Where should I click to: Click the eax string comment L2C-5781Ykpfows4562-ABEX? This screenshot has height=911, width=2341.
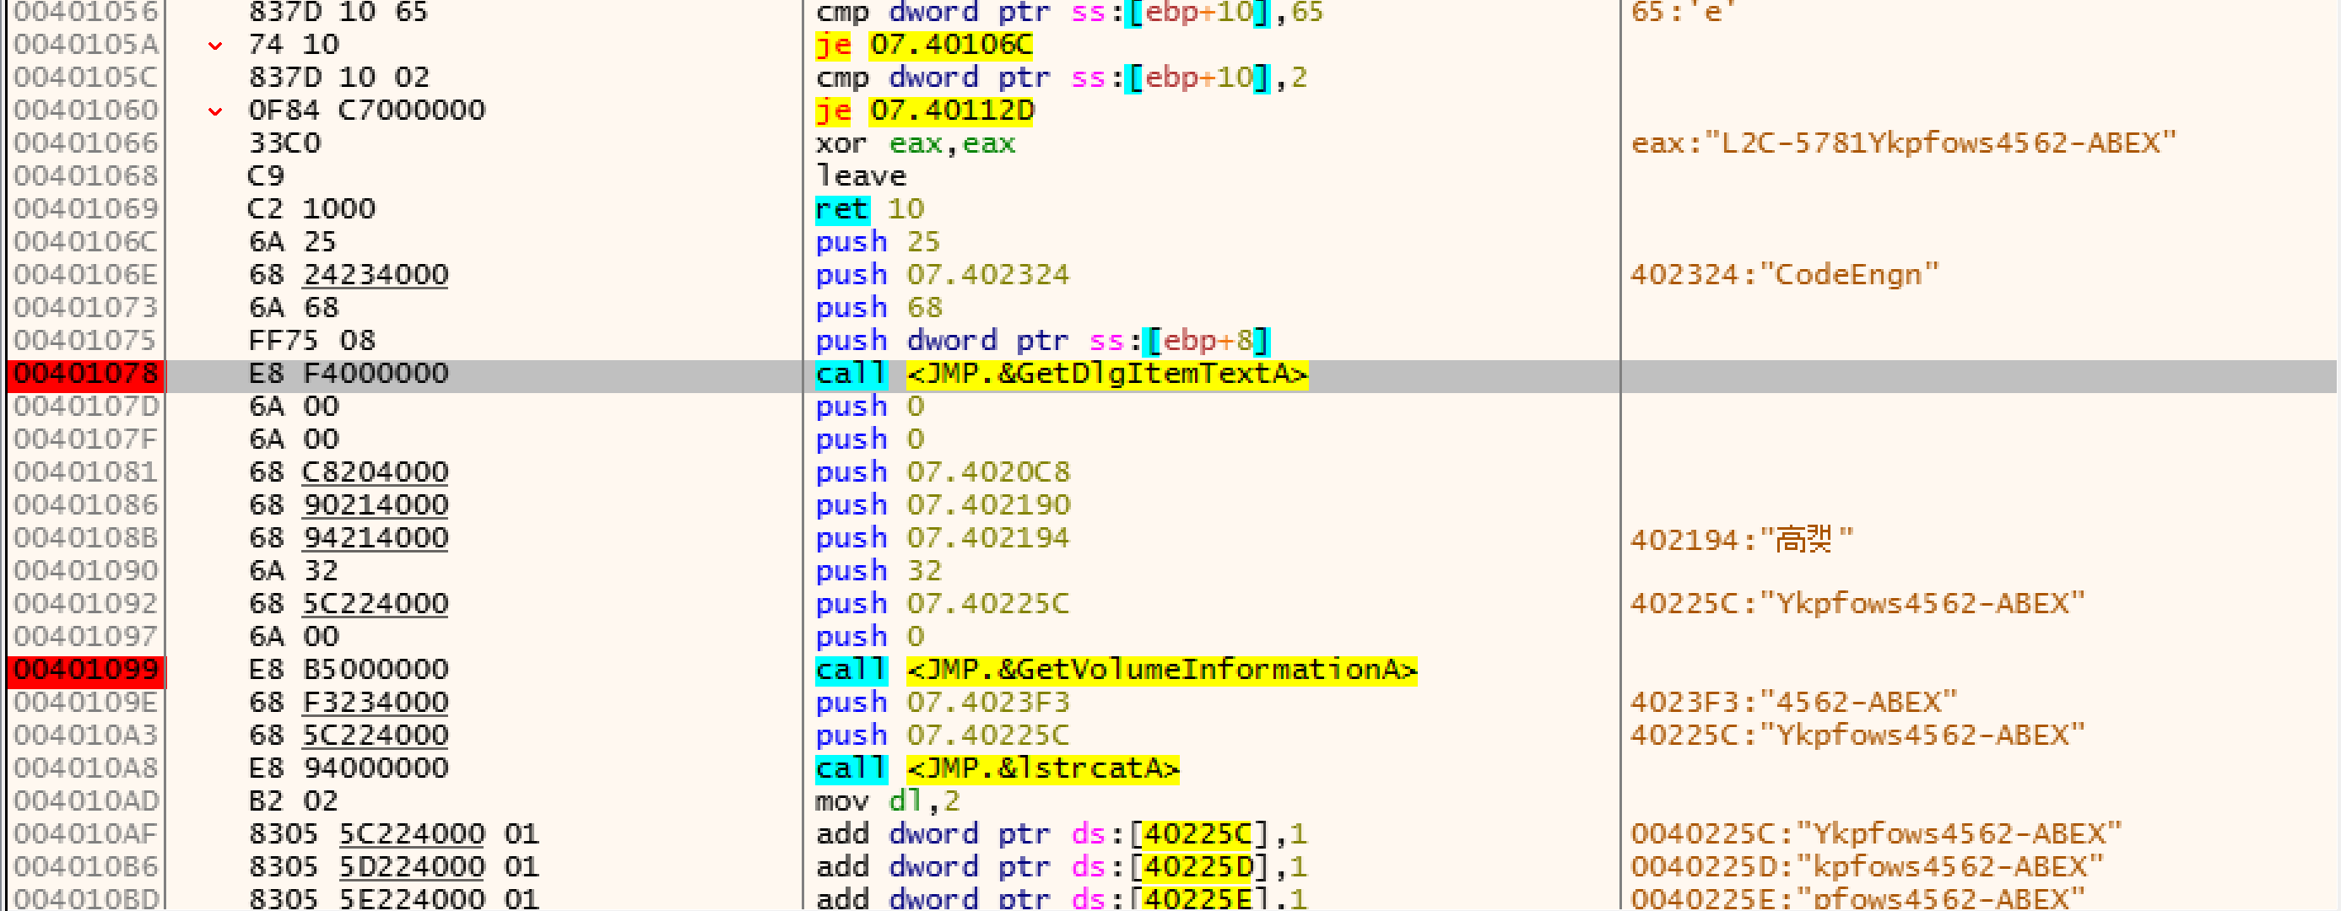tap(1904, 143)
